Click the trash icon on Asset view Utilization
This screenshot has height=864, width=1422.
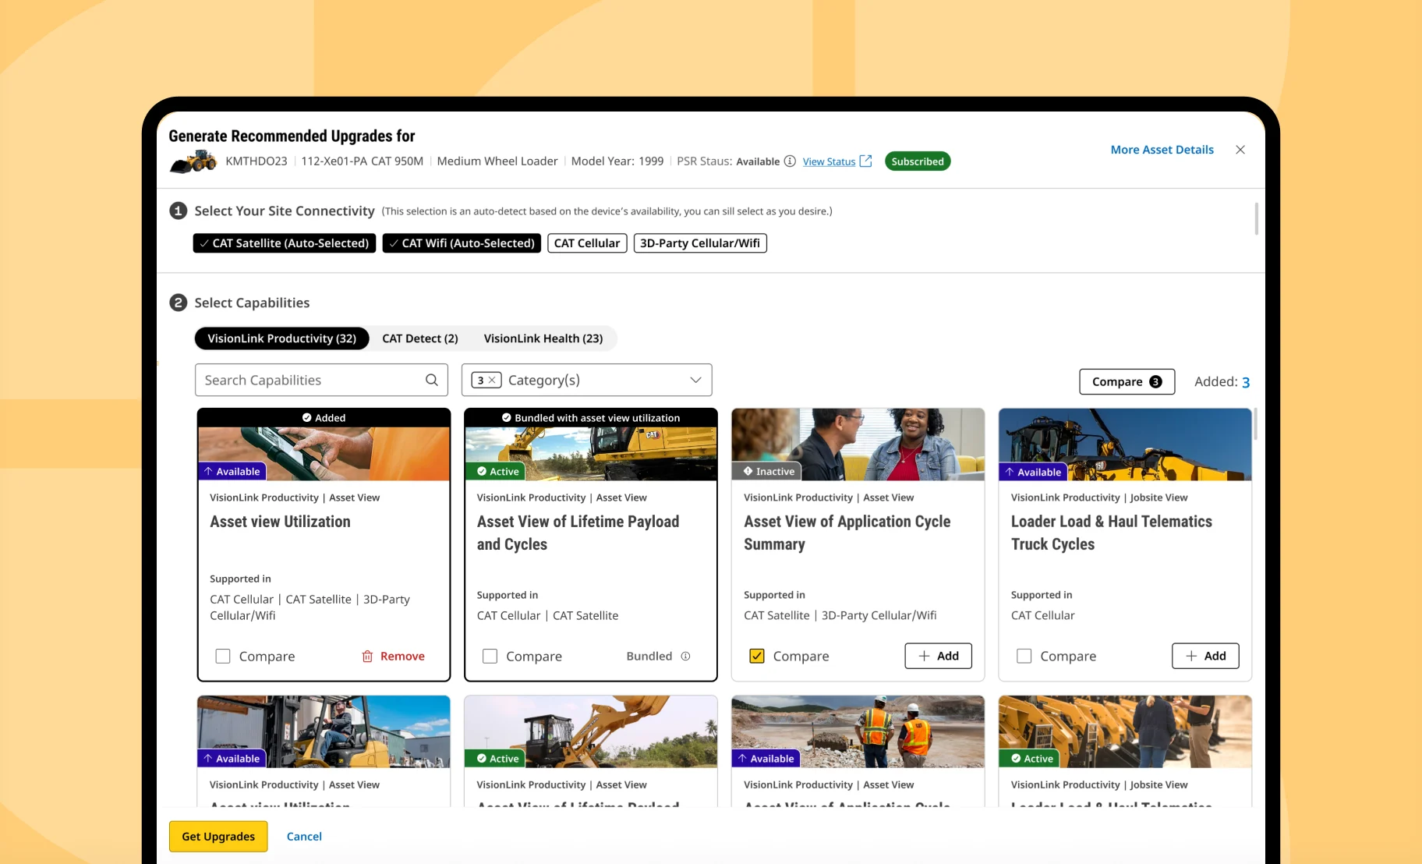coord(367,657)
